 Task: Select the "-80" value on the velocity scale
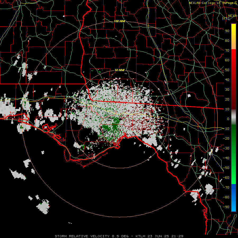click(226, 197)
